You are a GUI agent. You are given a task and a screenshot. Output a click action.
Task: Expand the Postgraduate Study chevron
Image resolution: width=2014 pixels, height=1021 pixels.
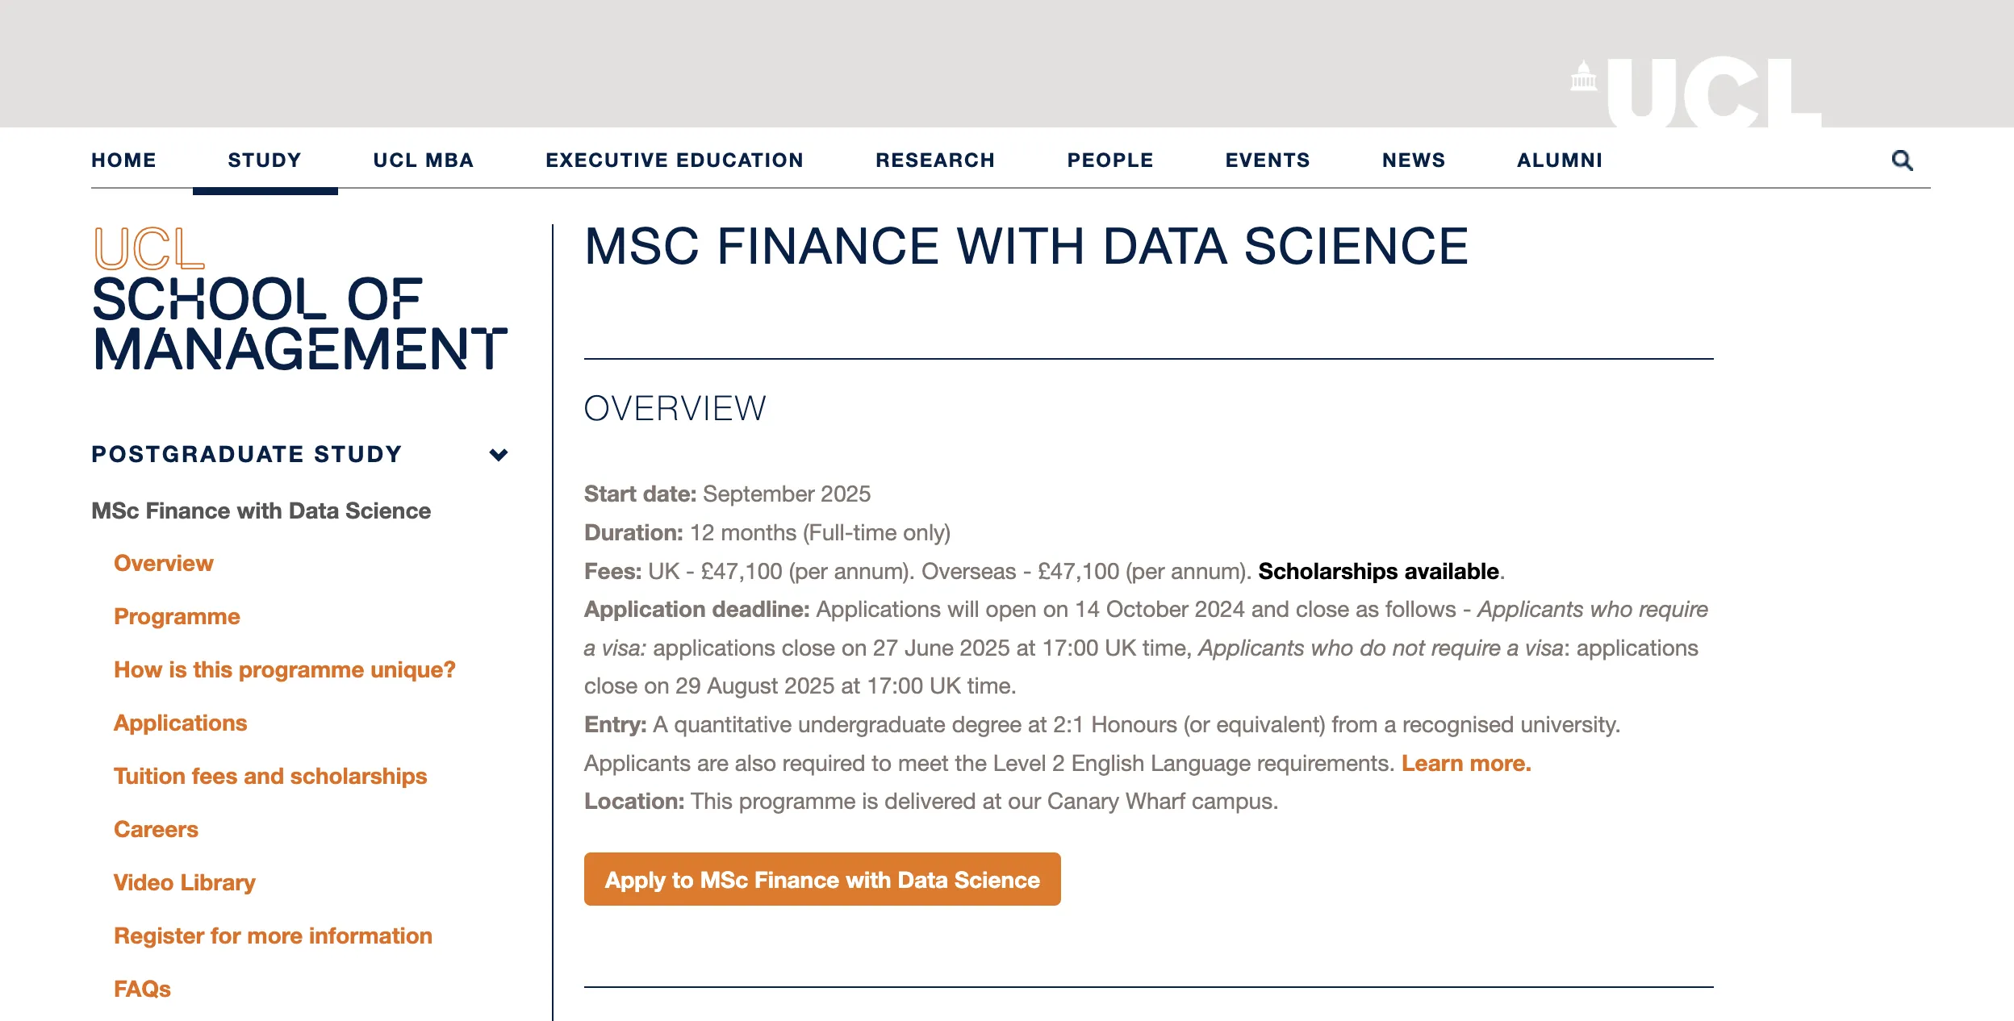[499, 455]
